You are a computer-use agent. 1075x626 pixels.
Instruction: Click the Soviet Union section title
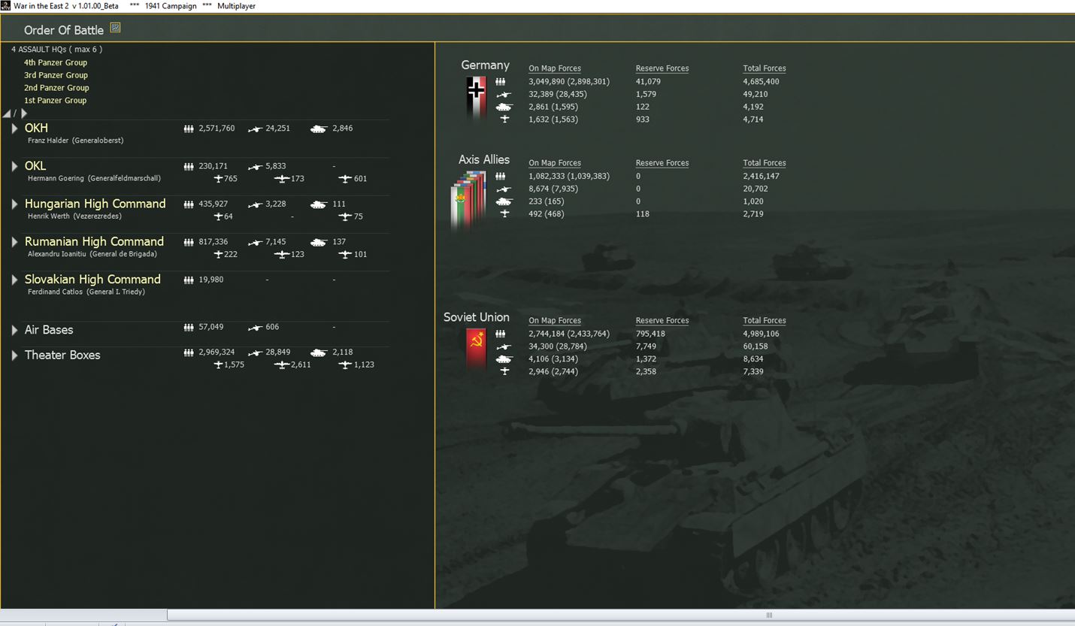(x=477, y=317)
